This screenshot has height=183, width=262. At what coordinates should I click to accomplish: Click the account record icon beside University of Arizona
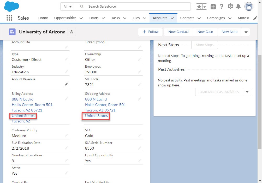click(x=12, y=32)
